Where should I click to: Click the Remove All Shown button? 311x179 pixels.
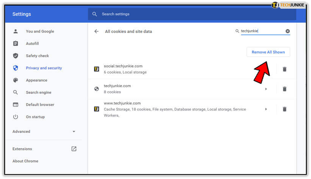(x=268, y=52)
